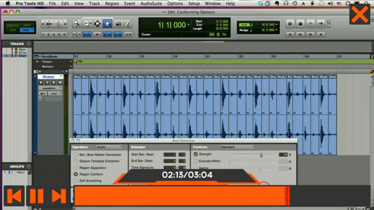Screen dimensions: 374x210
Task: Select SHUFFLE edit mode
Action: tap(12, 25)
